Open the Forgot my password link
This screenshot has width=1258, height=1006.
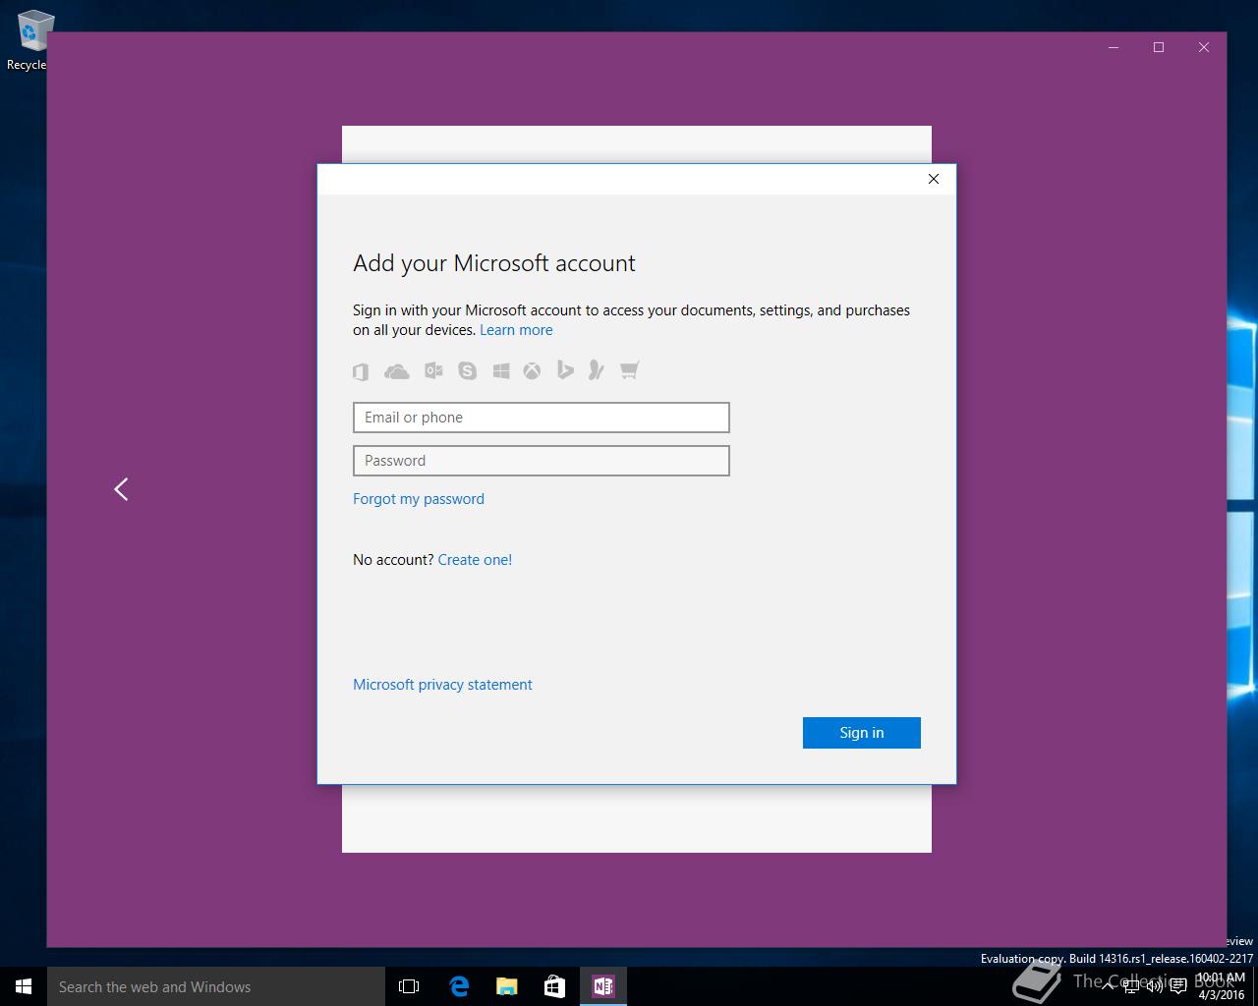419,499
